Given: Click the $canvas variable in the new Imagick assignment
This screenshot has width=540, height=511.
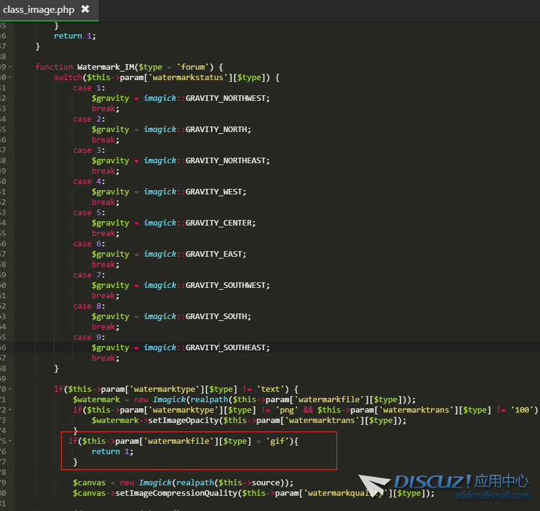Looking at the screenshot, I should pos(89,482).
